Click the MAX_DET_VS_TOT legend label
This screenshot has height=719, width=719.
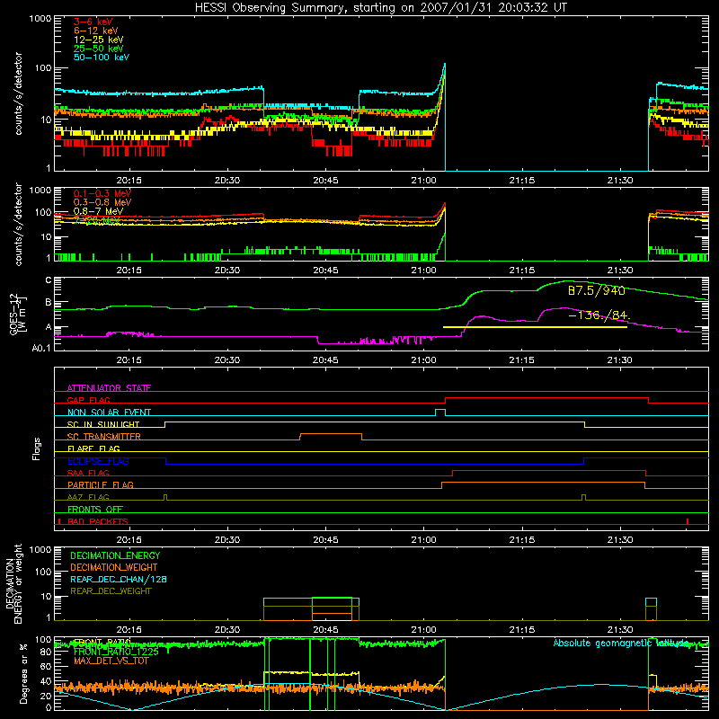(111, 661)
